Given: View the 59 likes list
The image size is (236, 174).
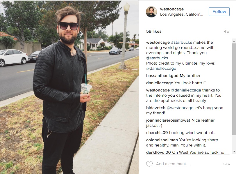Looking at the screenshot, I should (x=154, y=31).
